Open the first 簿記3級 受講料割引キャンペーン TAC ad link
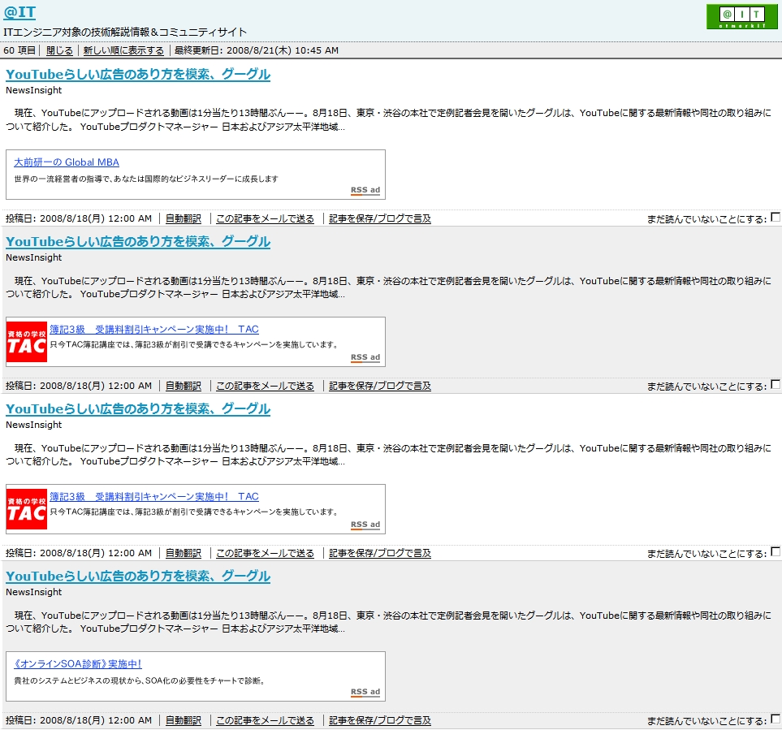The width and height of the screenshot is (782, 730). click(x=154, y=329)
